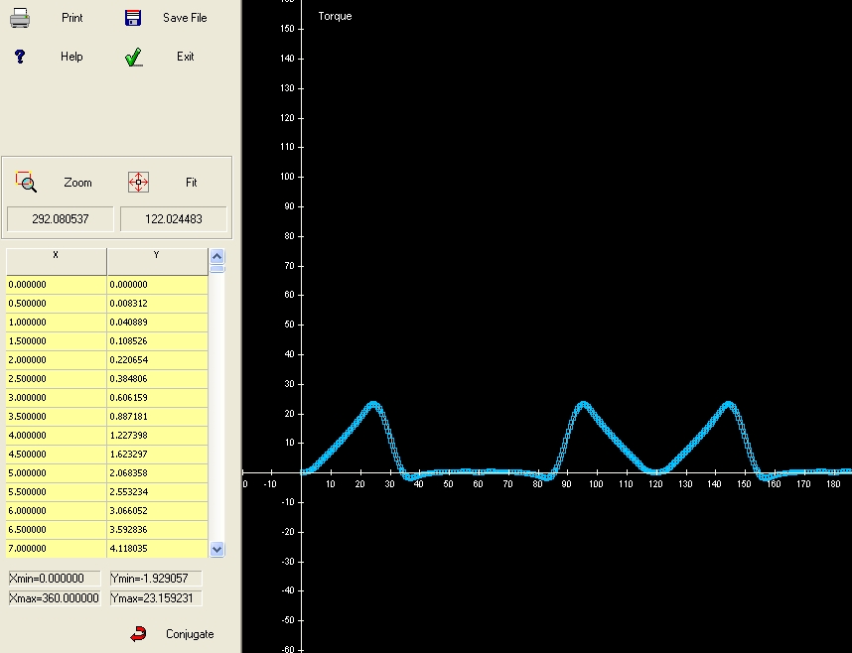Click the Fit label
Screen dimensions: 852x653
point(192,183)
